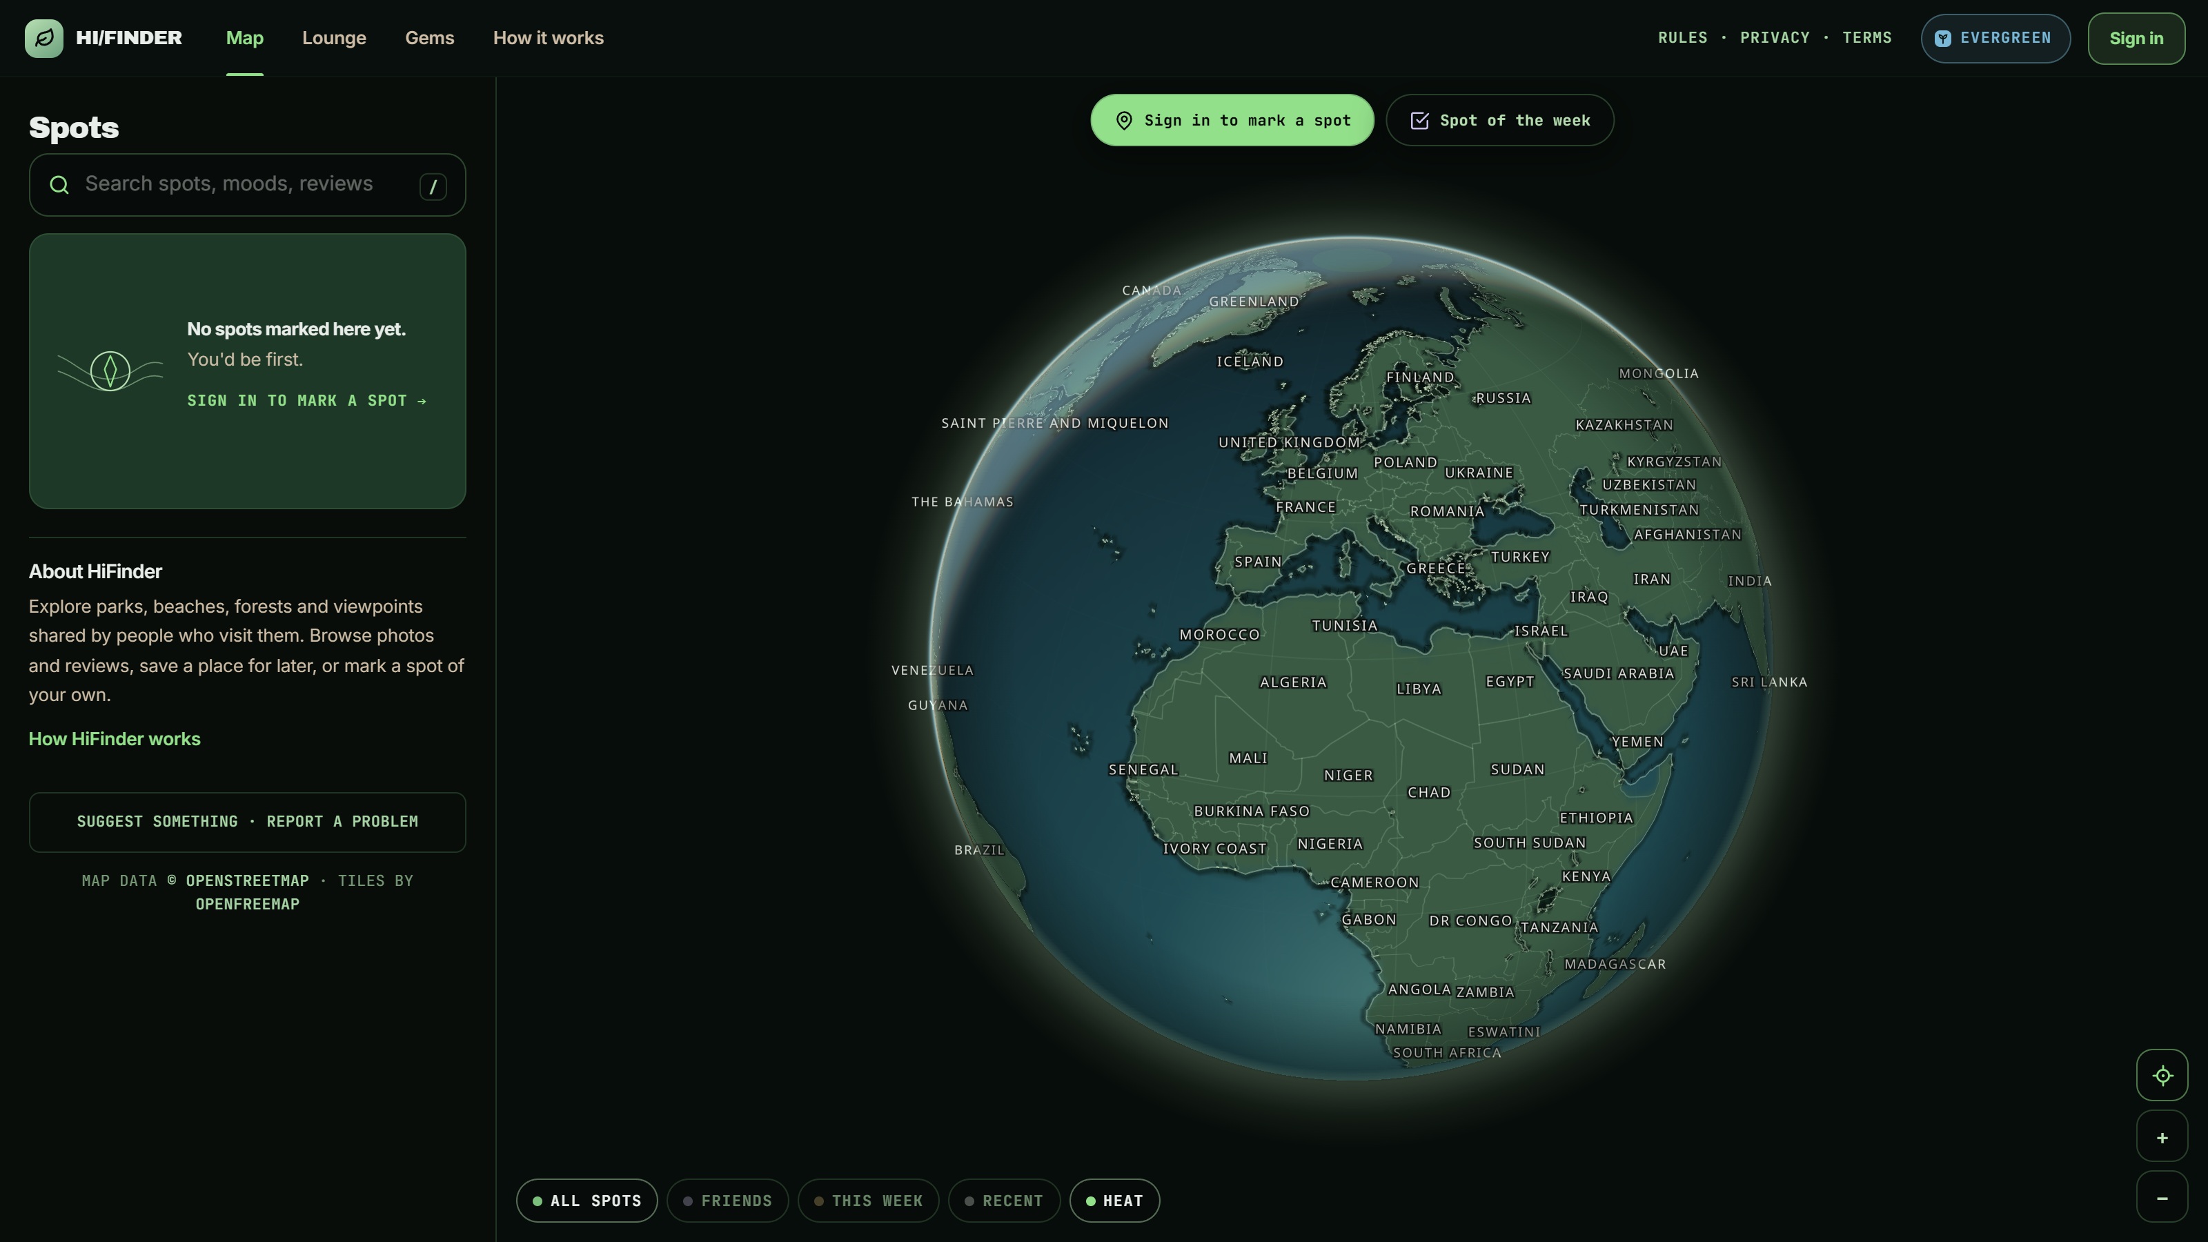Open the Evergreen theme selector
Viewport: 2208px width, 1242px height.
(1995, 38)
